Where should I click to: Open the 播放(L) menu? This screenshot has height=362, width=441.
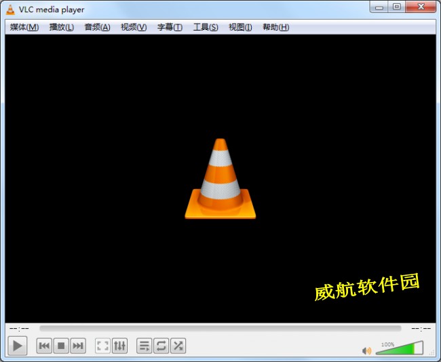(62, 27)
